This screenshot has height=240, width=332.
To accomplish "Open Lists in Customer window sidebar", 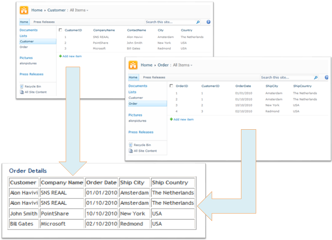I will [x=23, y=36].
